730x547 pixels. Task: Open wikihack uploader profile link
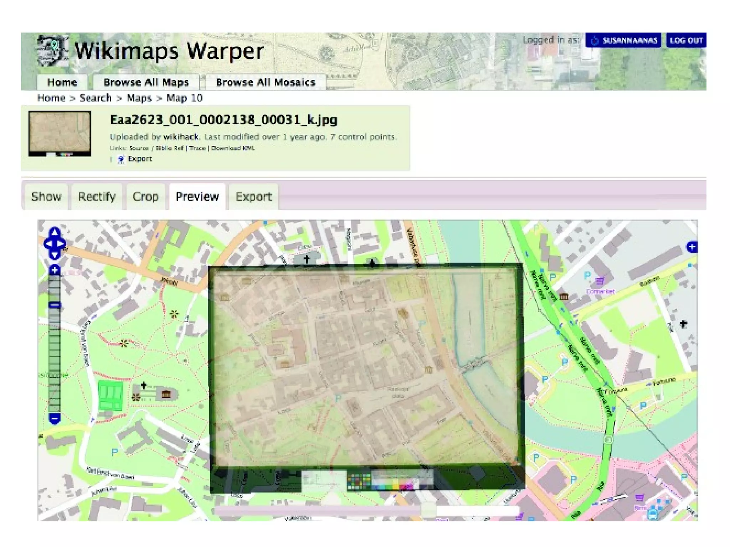point(181,137)
